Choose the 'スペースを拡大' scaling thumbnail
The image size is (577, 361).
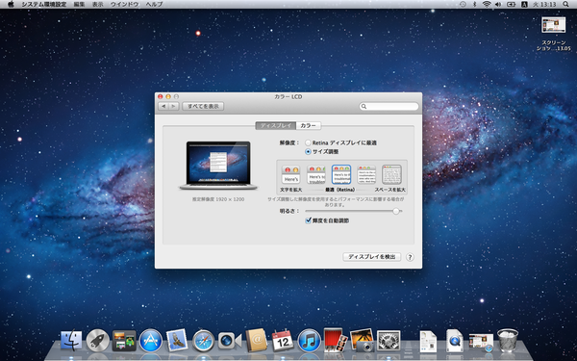click(391, 174)
